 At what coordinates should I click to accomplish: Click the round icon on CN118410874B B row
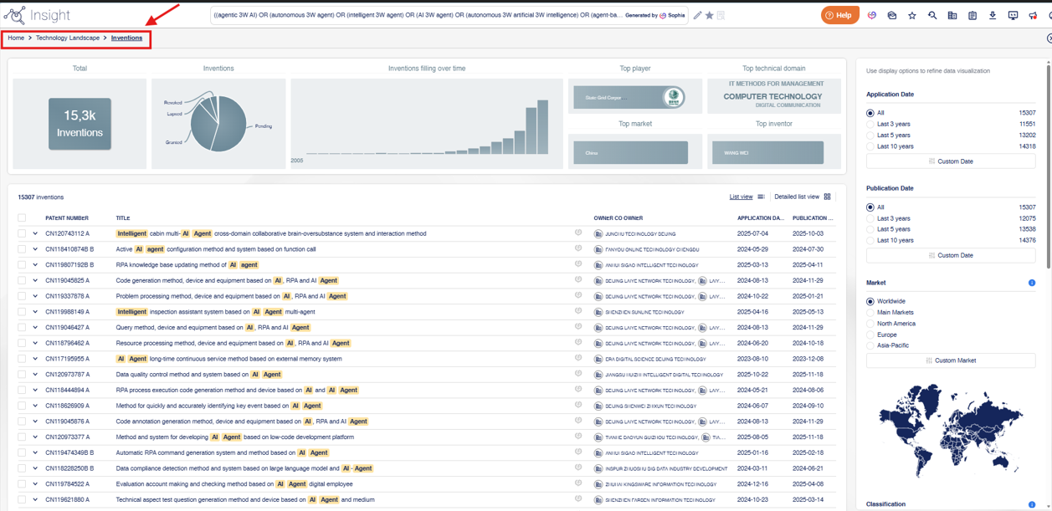(x=578, y=249)
